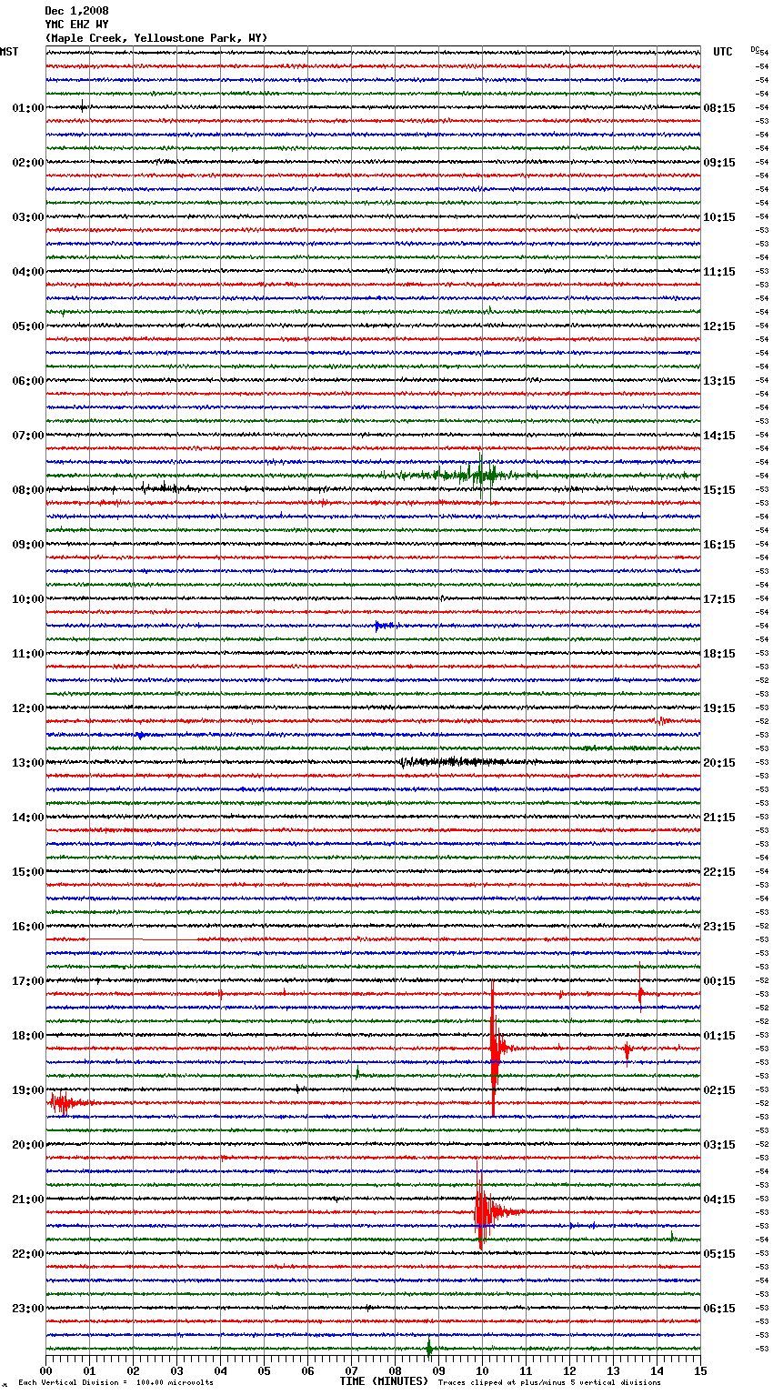The width and height of the screenshot is (773, 1395).
Task: Select the 23:00 MST time label
Action: 28,1309
